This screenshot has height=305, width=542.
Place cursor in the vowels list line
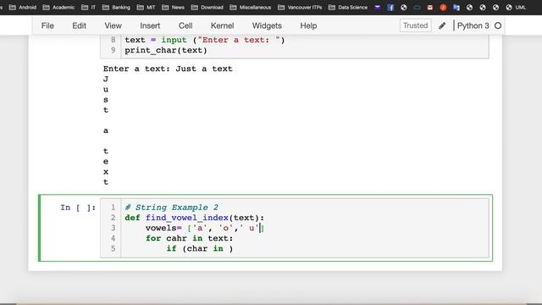click(205, 228)
